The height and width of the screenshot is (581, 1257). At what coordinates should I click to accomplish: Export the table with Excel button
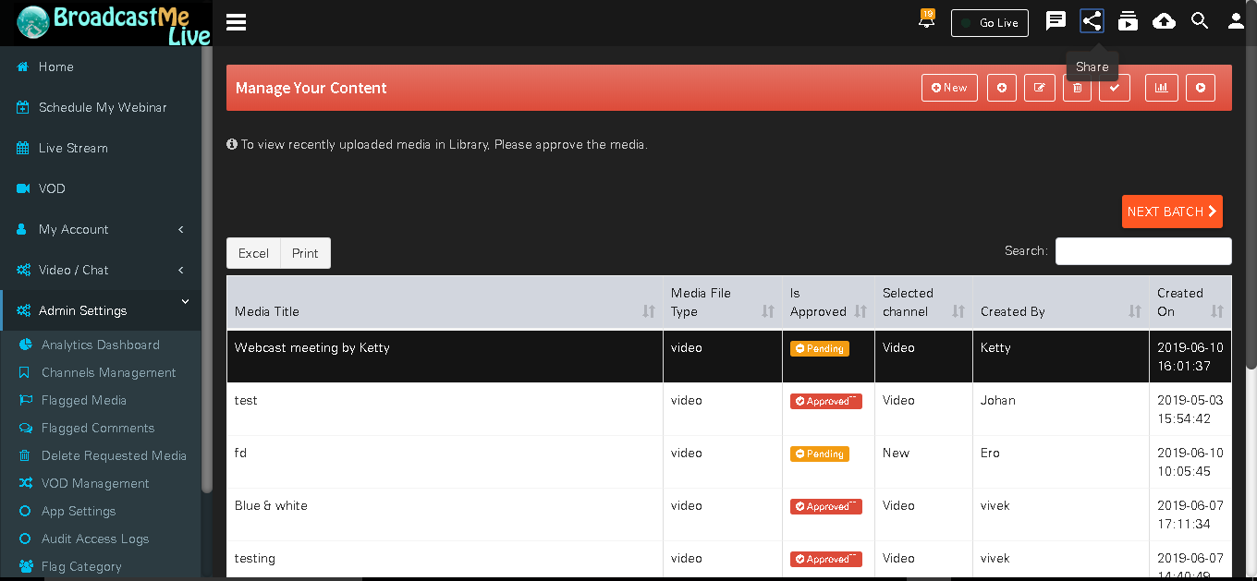click(x=253, y=253)
